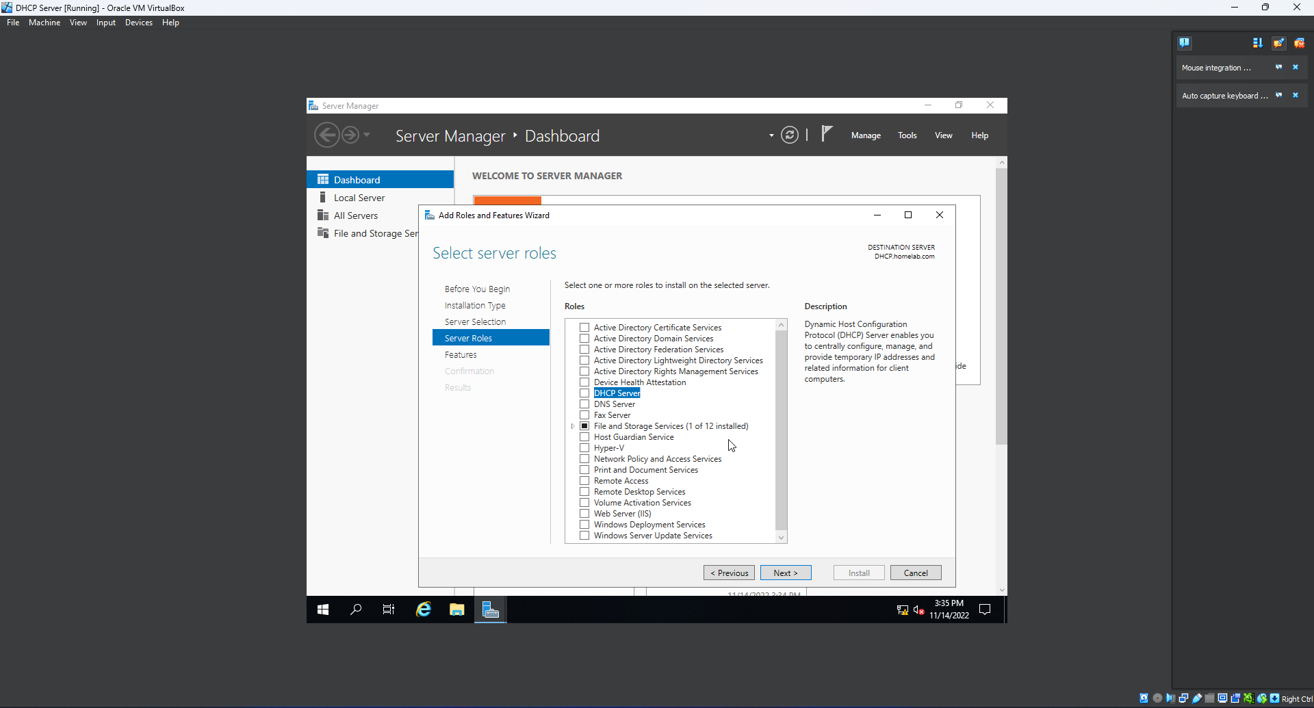Check the Hyper-V role checkbox
1314x708 pixels.
[584, 448]
